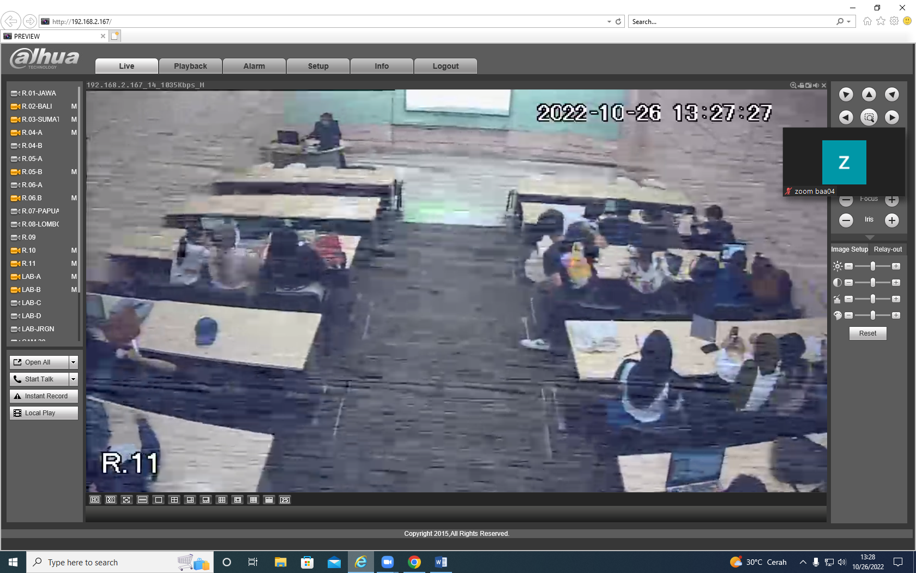Collapse the PTZ panel triangle expander
Screen dimensions: 916x573
[870, 237]
